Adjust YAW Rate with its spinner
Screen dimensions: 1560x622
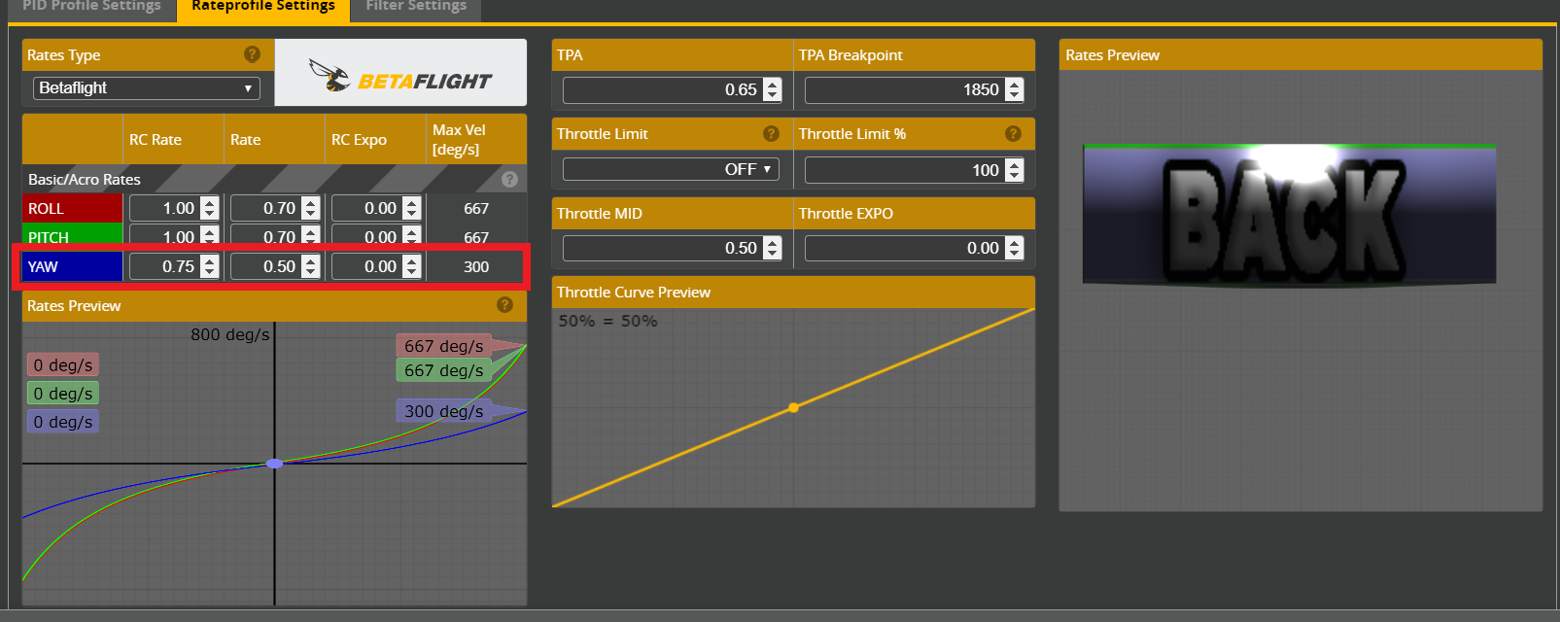[x=311, y=266]
